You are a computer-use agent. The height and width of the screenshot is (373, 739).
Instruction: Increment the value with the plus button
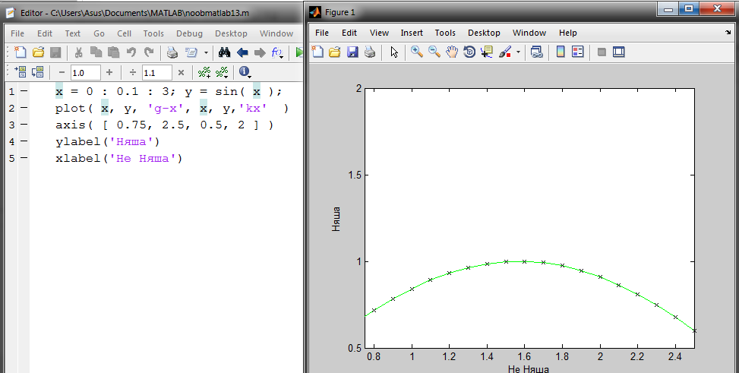[109, 72]
